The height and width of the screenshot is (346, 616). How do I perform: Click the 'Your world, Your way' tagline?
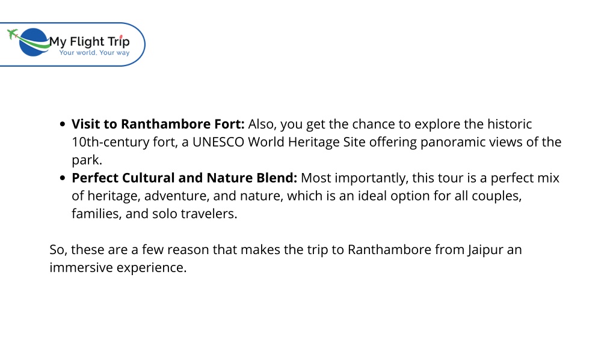point(94,53)
